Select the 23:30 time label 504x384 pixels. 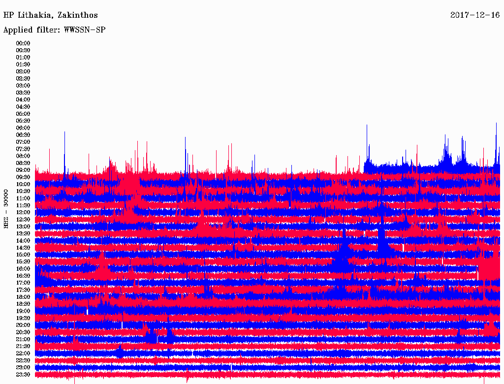point(23,374)
